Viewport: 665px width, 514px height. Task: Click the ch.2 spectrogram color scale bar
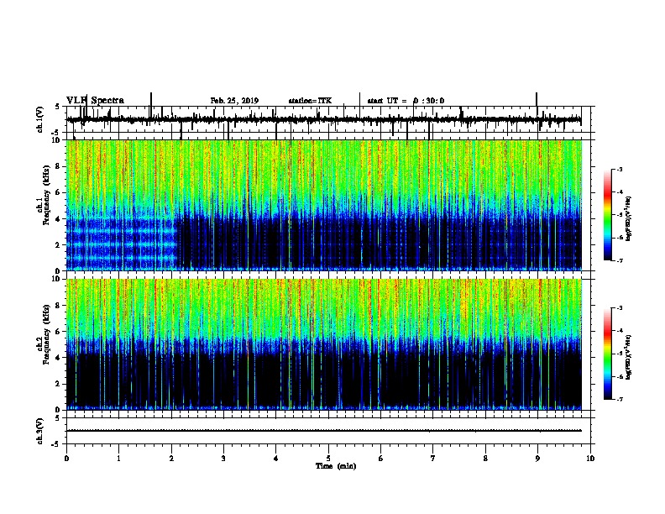pyautogui.click(x=607, y=354)
